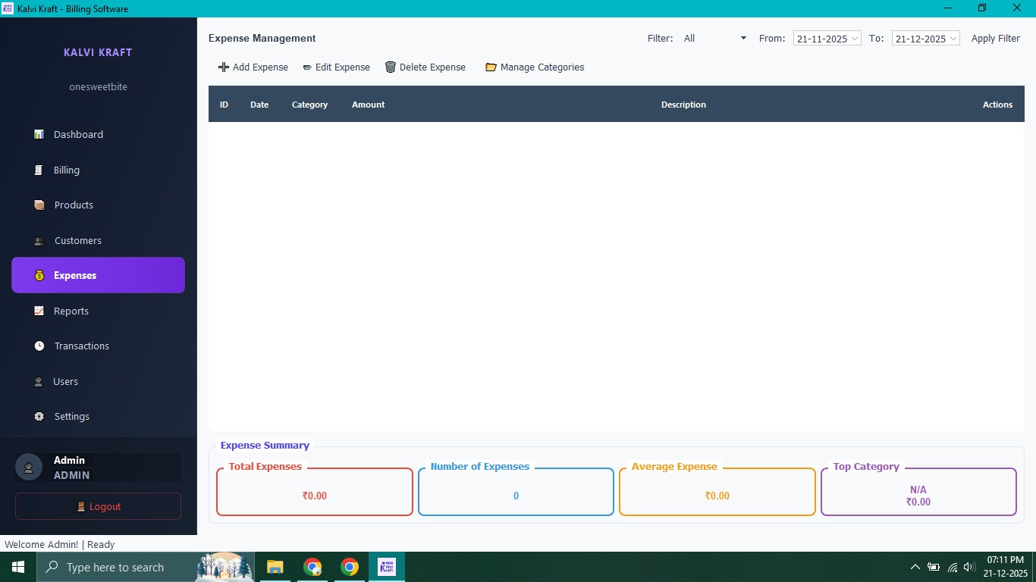Screen dimensions: 1036x582
Task: Select Users in the sidebar menu
Action: (x=65, y=382)
